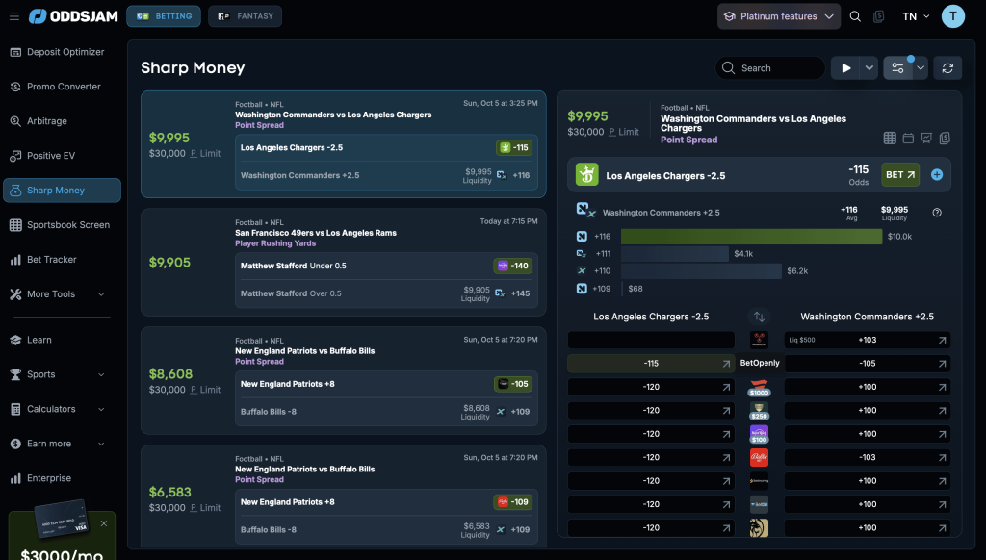Click the green +116 liquidity bar
986x560 pixels.
751,237
